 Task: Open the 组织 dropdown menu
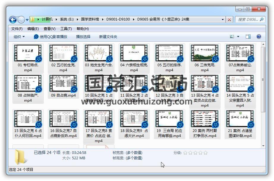[19, 37]
